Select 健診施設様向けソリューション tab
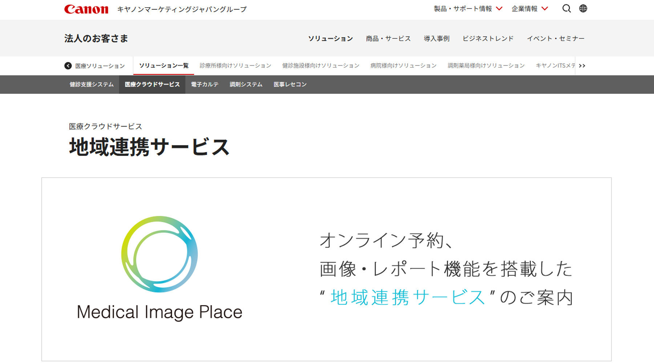The width and height of the screenshot is (654, 364). pyautogui.click(x=321, y=66)
